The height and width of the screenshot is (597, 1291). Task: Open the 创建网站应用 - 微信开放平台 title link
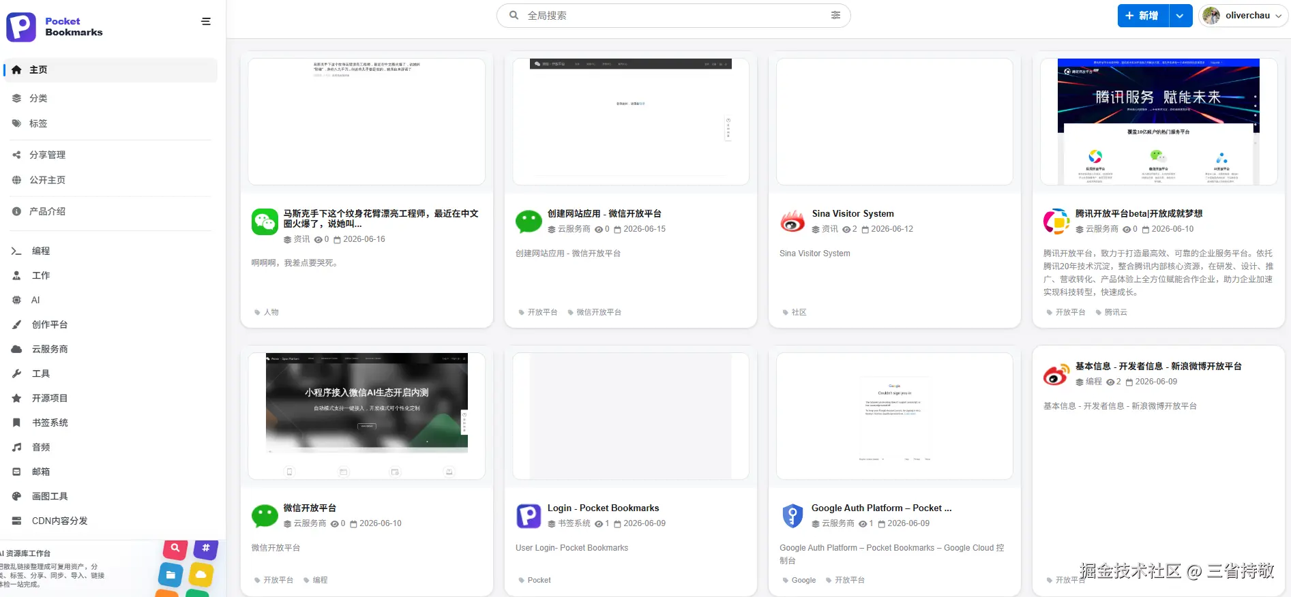(x=604, y=213)
